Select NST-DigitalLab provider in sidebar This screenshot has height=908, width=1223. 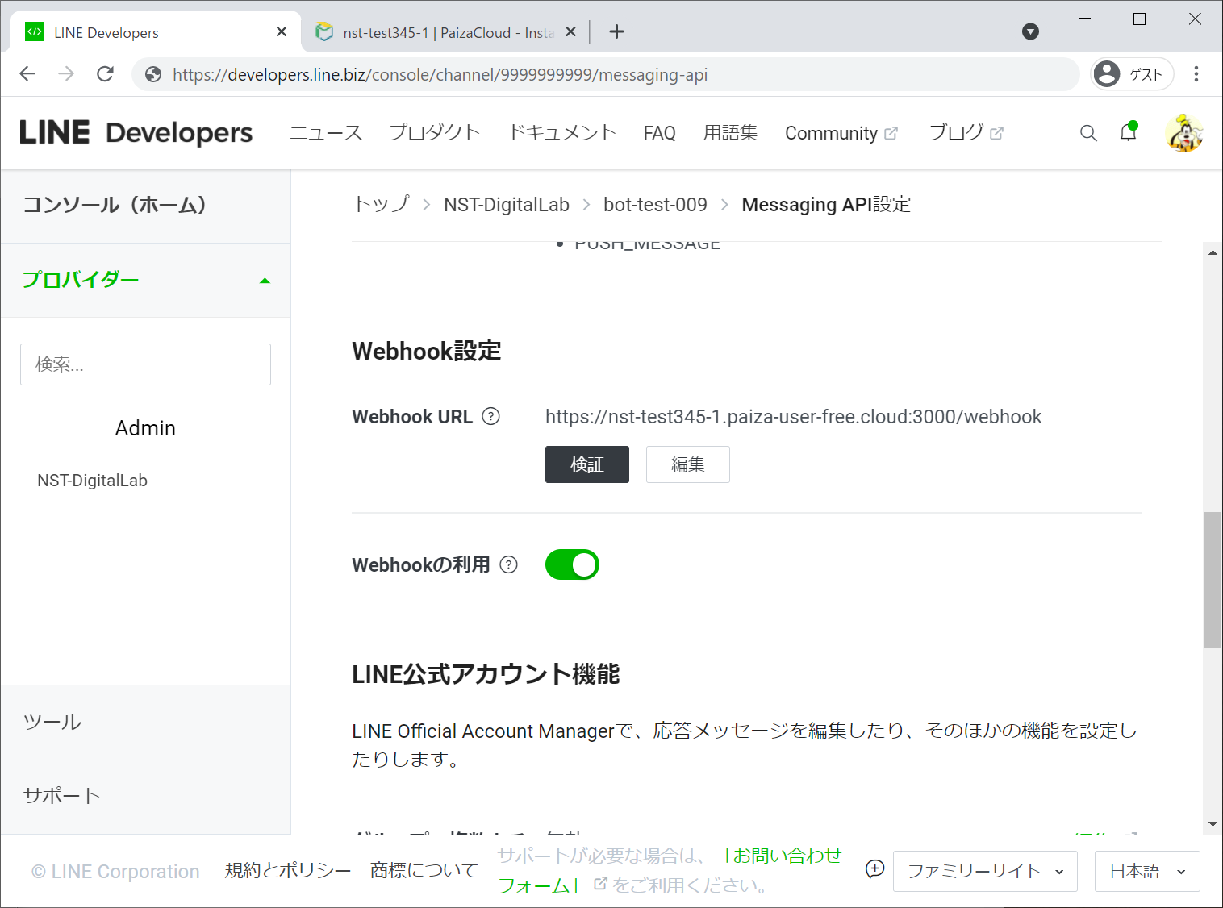point(92,481)
